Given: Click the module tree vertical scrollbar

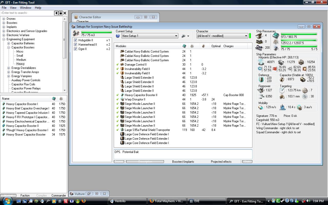Looking at the screenshot, I should (65, 40).
